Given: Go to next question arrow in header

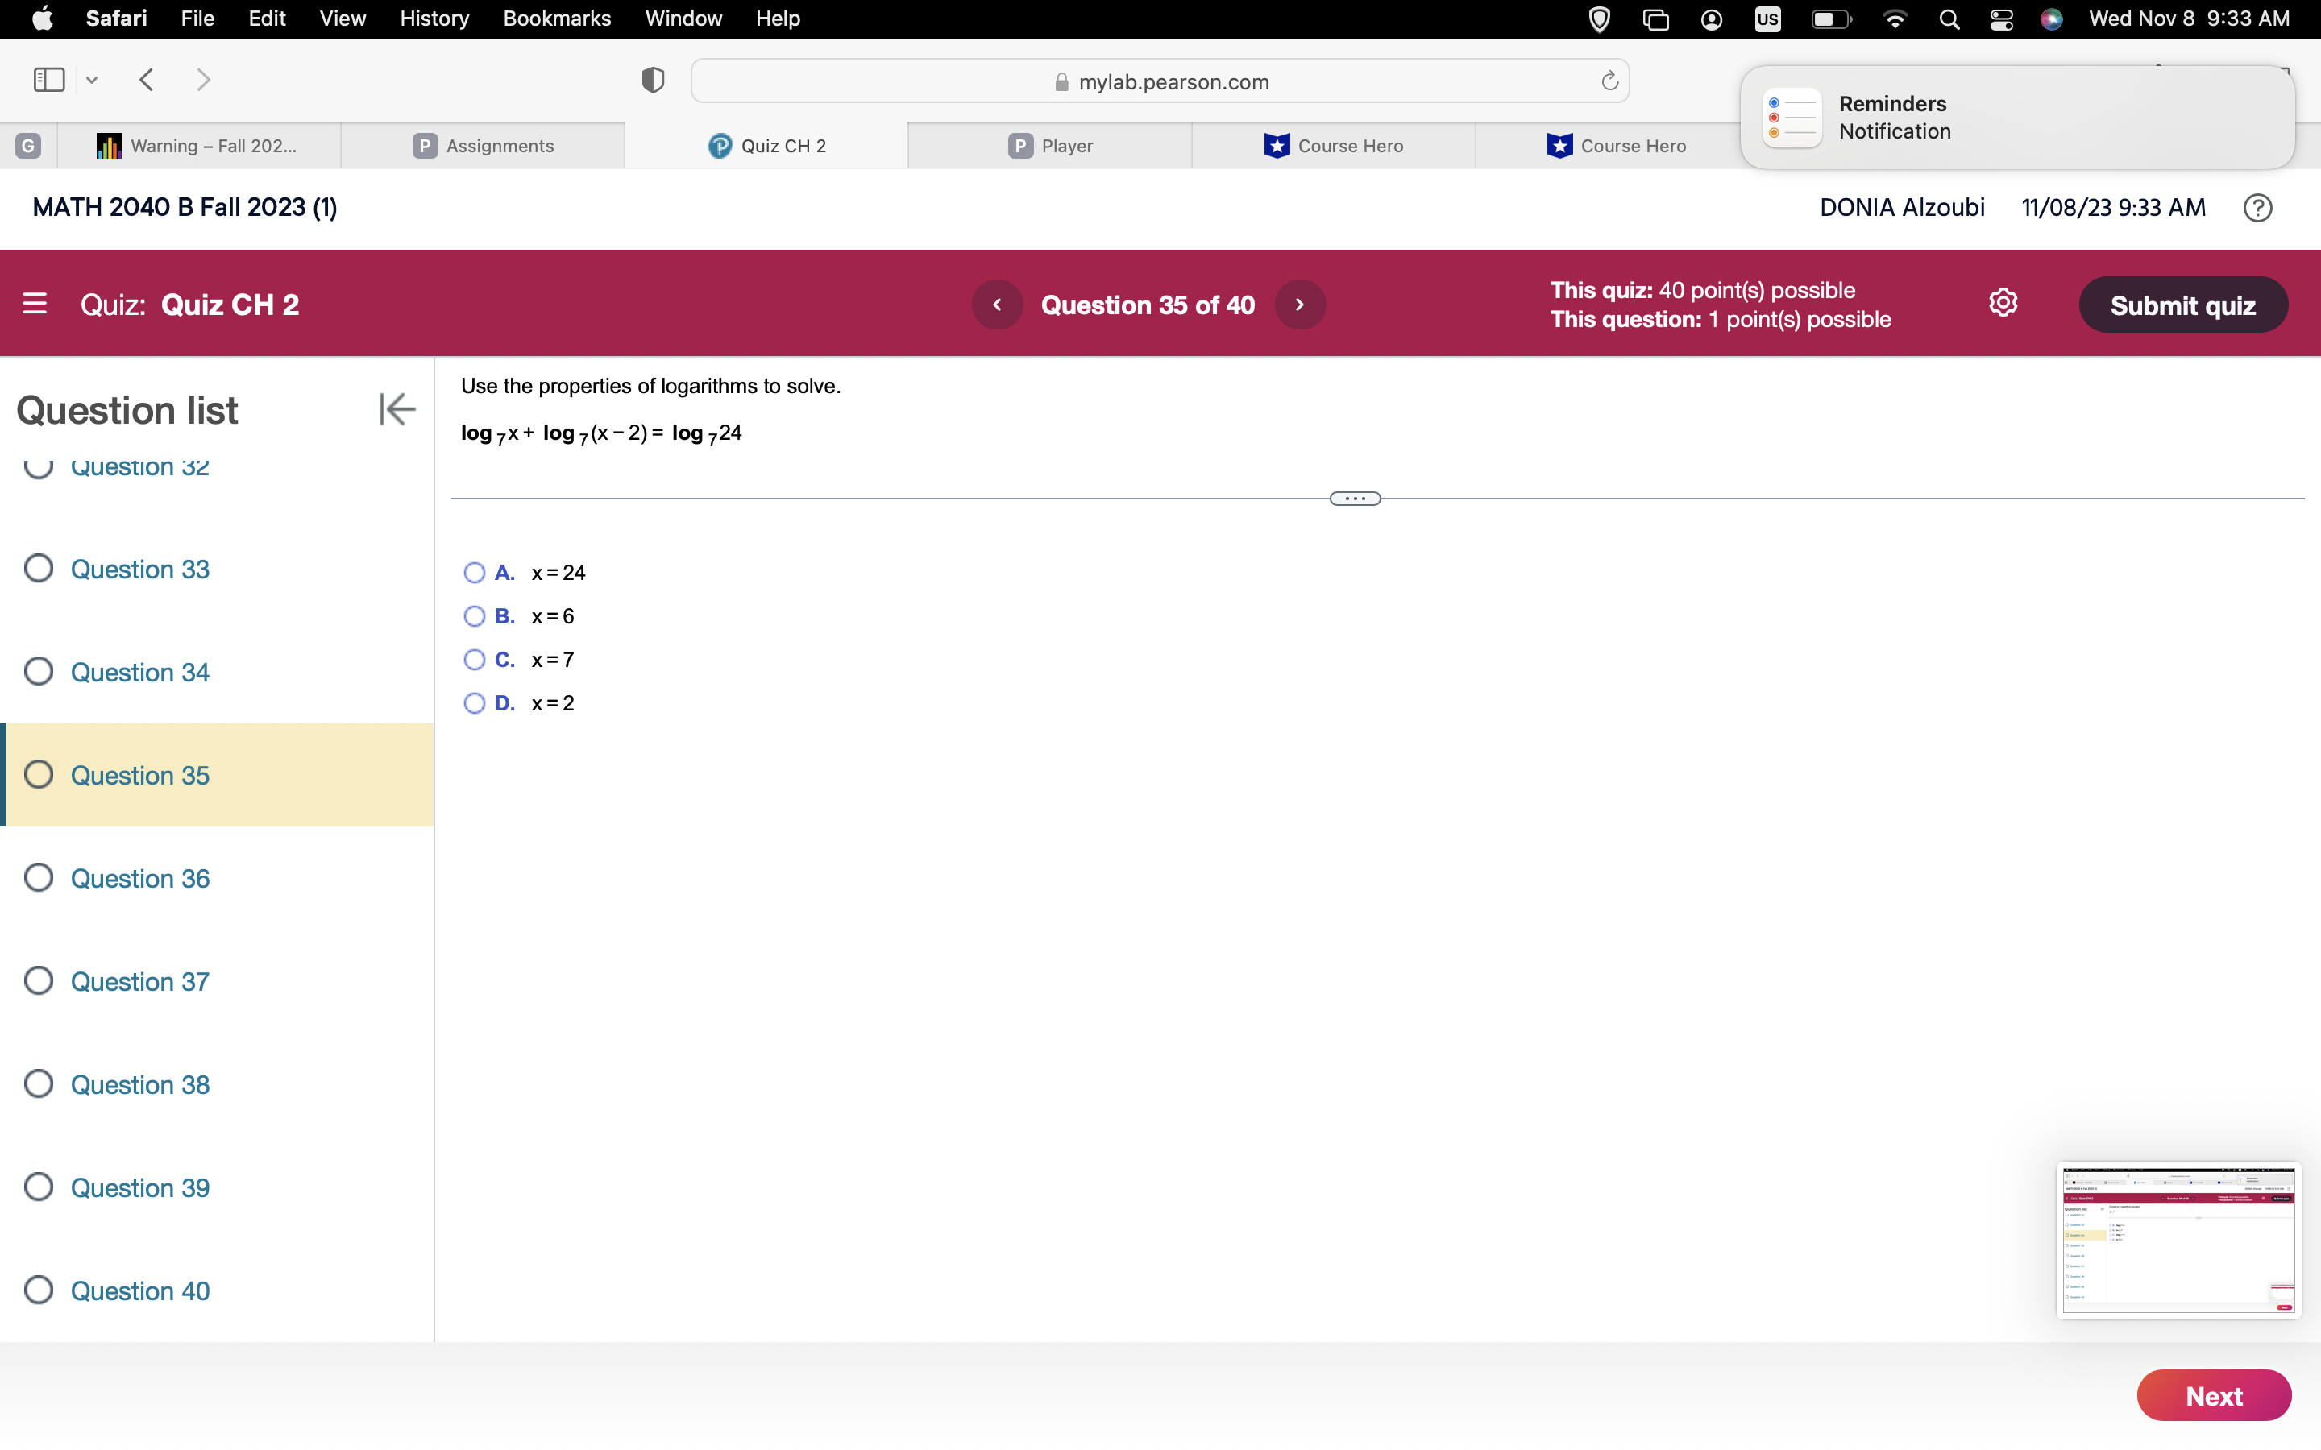Looking at the screenshot, I should click(x=1300, y=305).
